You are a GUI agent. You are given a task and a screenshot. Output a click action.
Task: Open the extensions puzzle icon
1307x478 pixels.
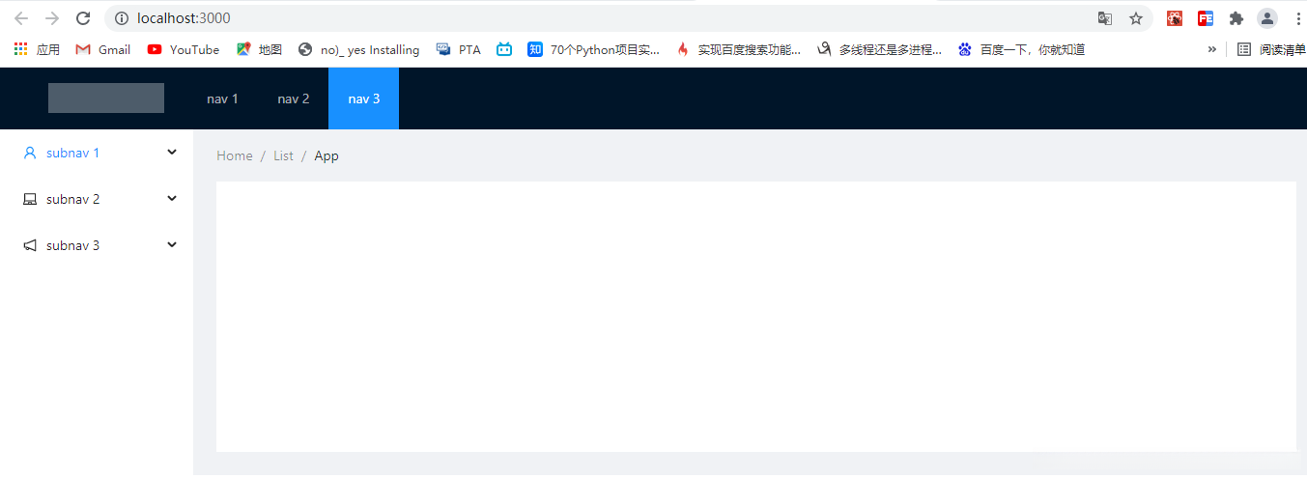(1236, 18)
